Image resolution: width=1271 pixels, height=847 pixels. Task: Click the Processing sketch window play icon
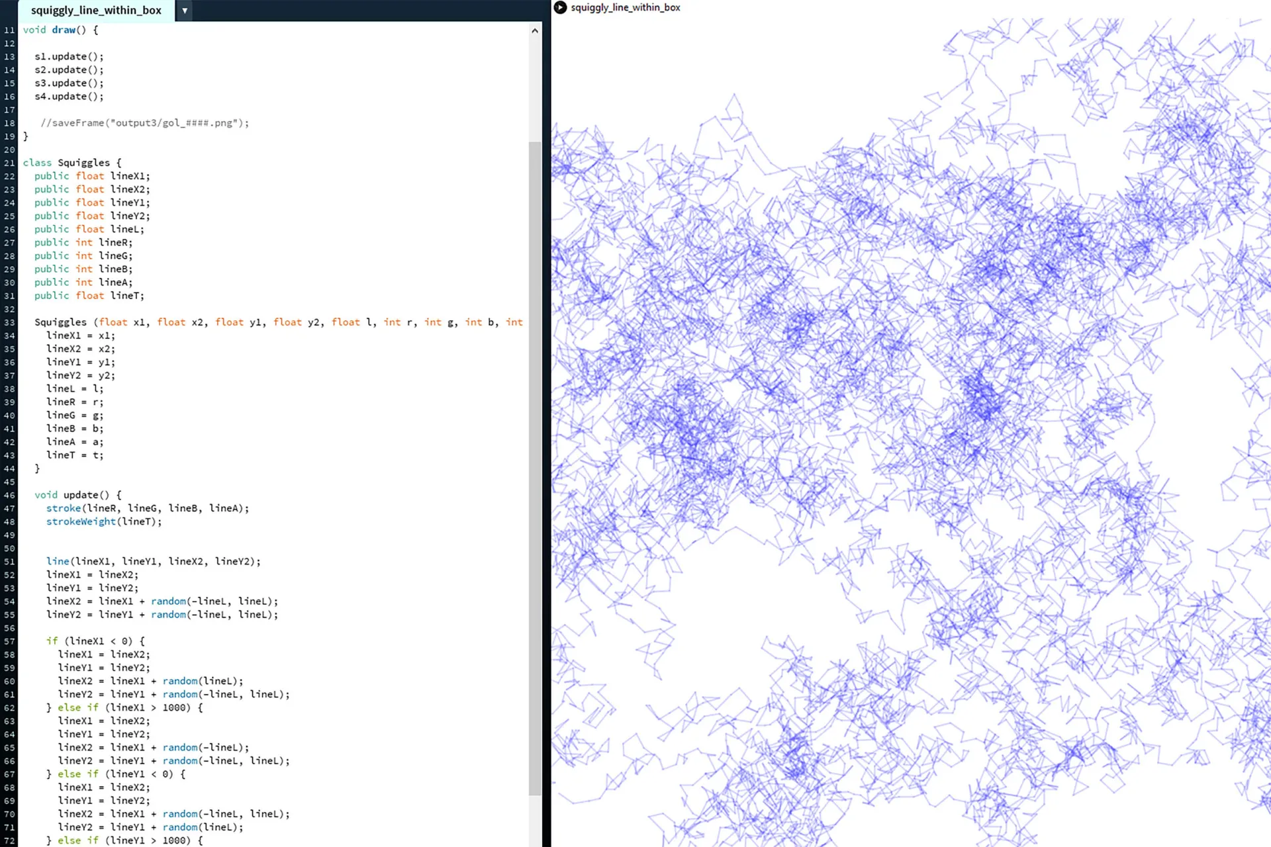pos(560,7)
